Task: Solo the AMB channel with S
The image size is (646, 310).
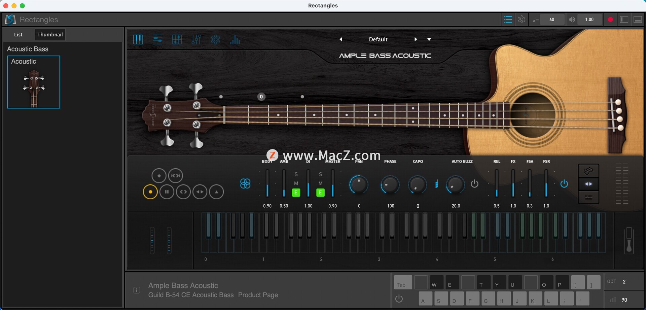Action: (296, 174)
